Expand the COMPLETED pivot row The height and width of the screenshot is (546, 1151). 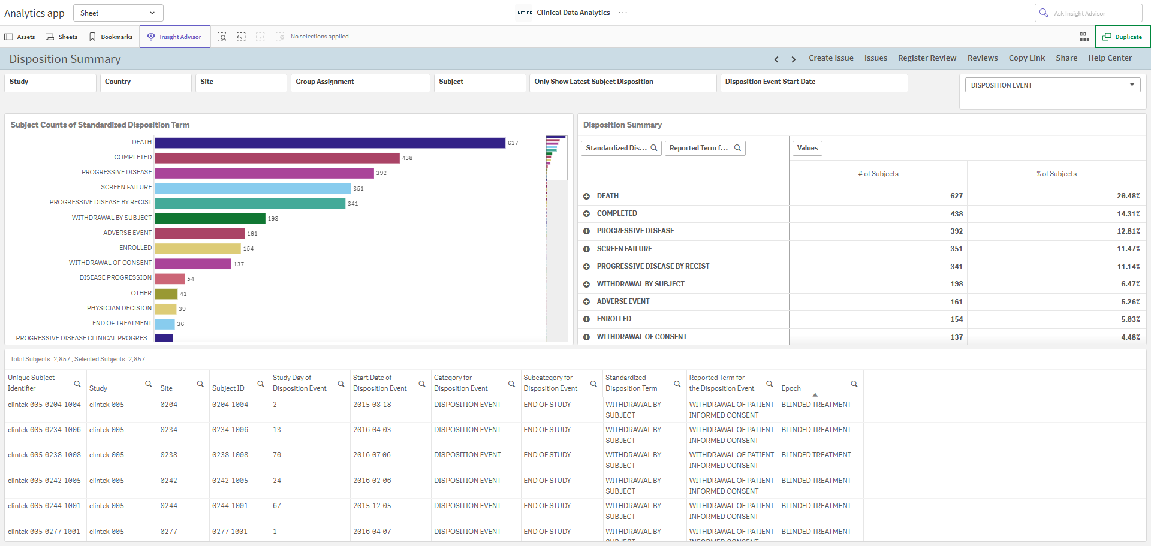pyautogui.click(x=586, y=214)
